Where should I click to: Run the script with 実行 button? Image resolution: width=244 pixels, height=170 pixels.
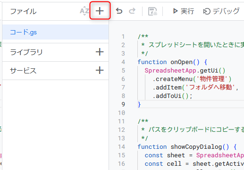pos(184,11)
